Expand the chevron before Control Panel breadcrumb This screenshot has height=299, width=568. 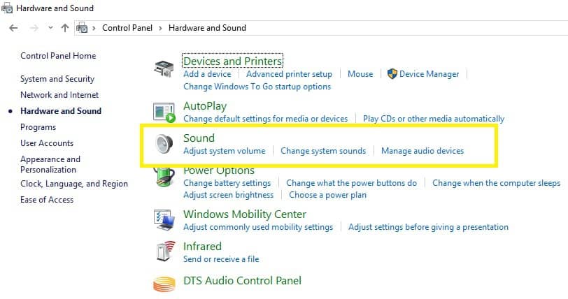94,28
